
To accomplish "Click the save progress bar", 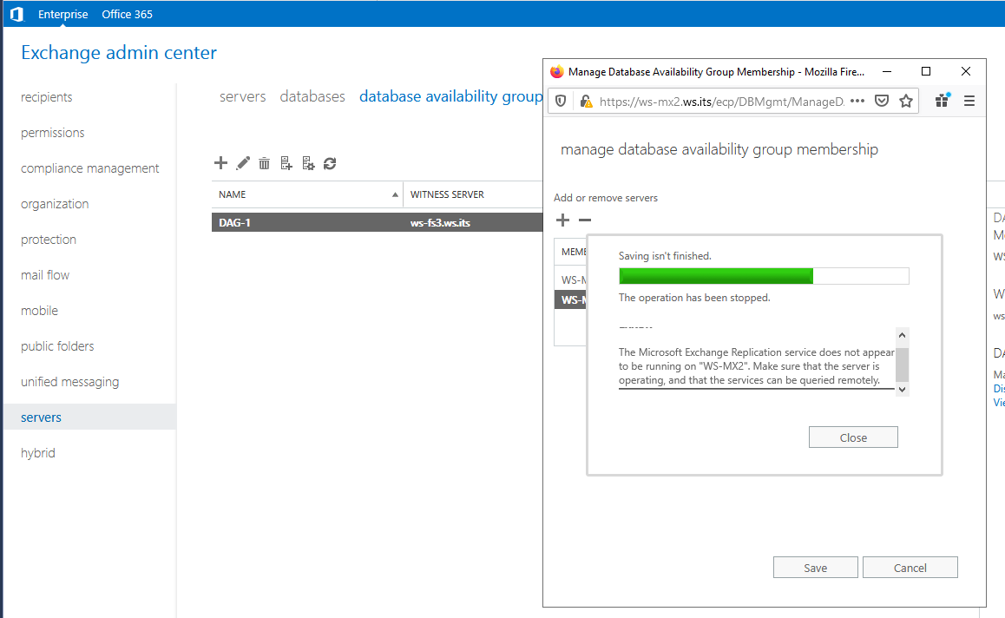I will tap(764, 276).
